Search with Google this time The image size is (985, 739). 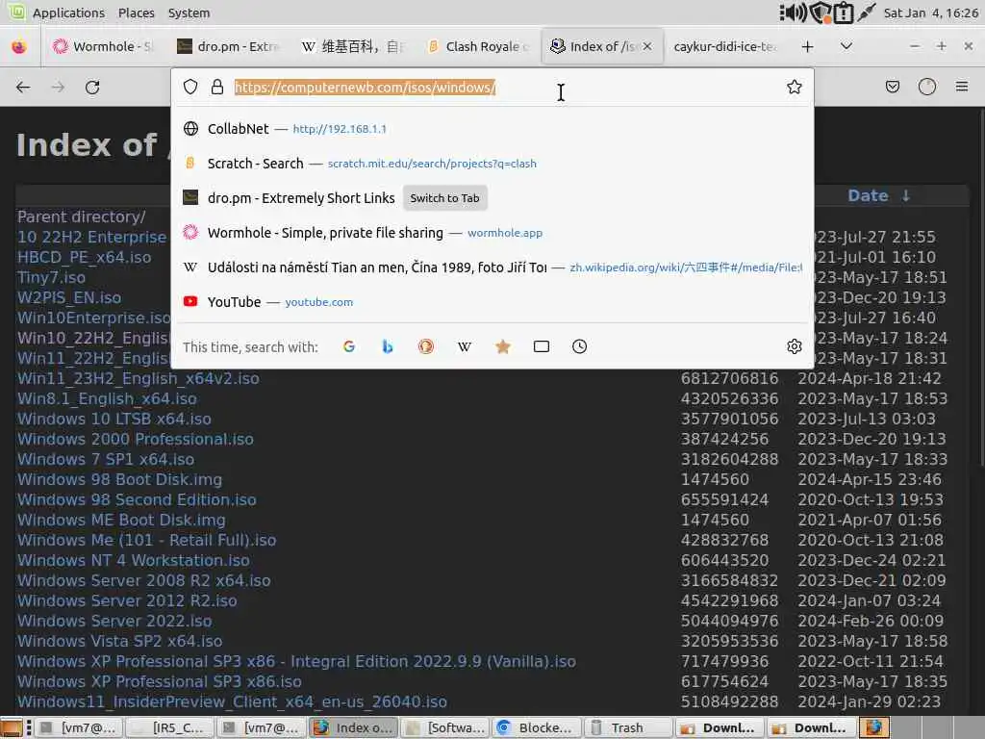349,346
